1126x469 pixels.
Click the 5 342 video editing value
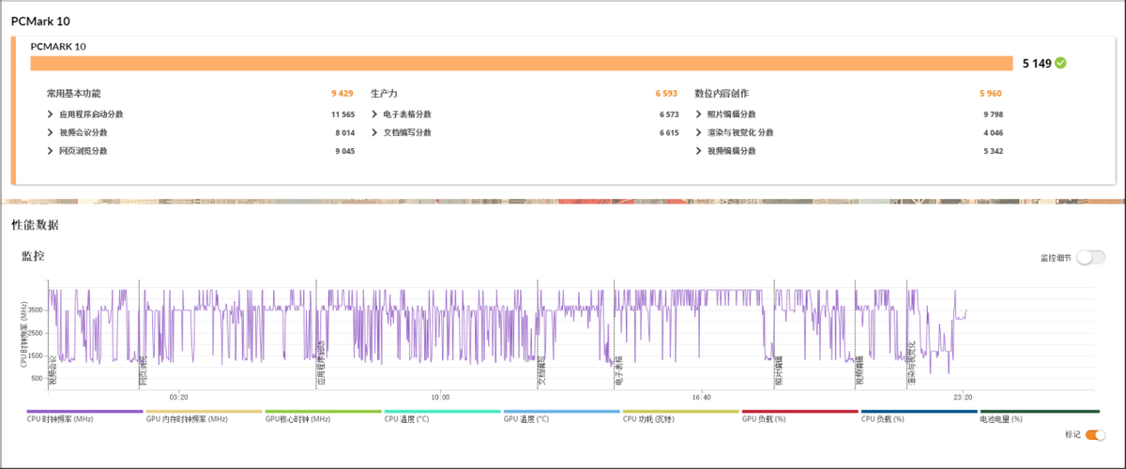[x=993, y=151]
